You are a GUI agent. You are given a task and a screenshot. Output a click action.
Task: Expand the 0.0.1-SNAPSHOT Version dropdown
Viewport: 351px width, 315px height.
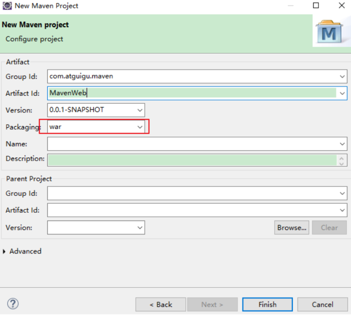(140, 110)
